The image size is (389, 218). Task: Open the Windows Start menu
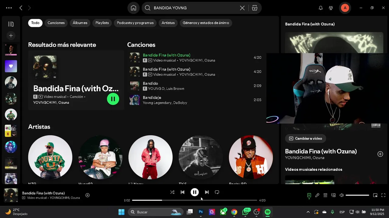click(x=121, y=212)
